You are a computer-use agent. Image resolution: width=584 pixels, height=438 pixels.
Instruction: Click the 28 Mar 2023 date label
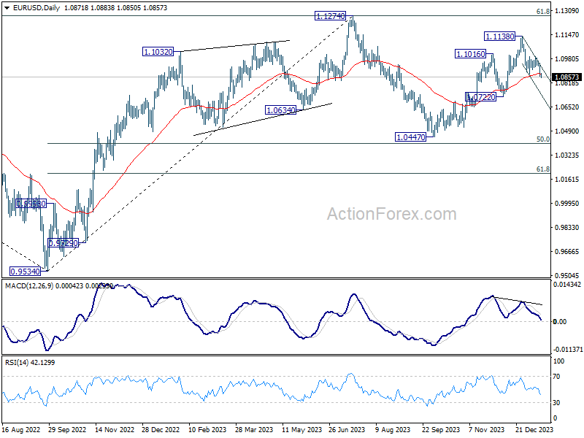[x=254, y=430]
